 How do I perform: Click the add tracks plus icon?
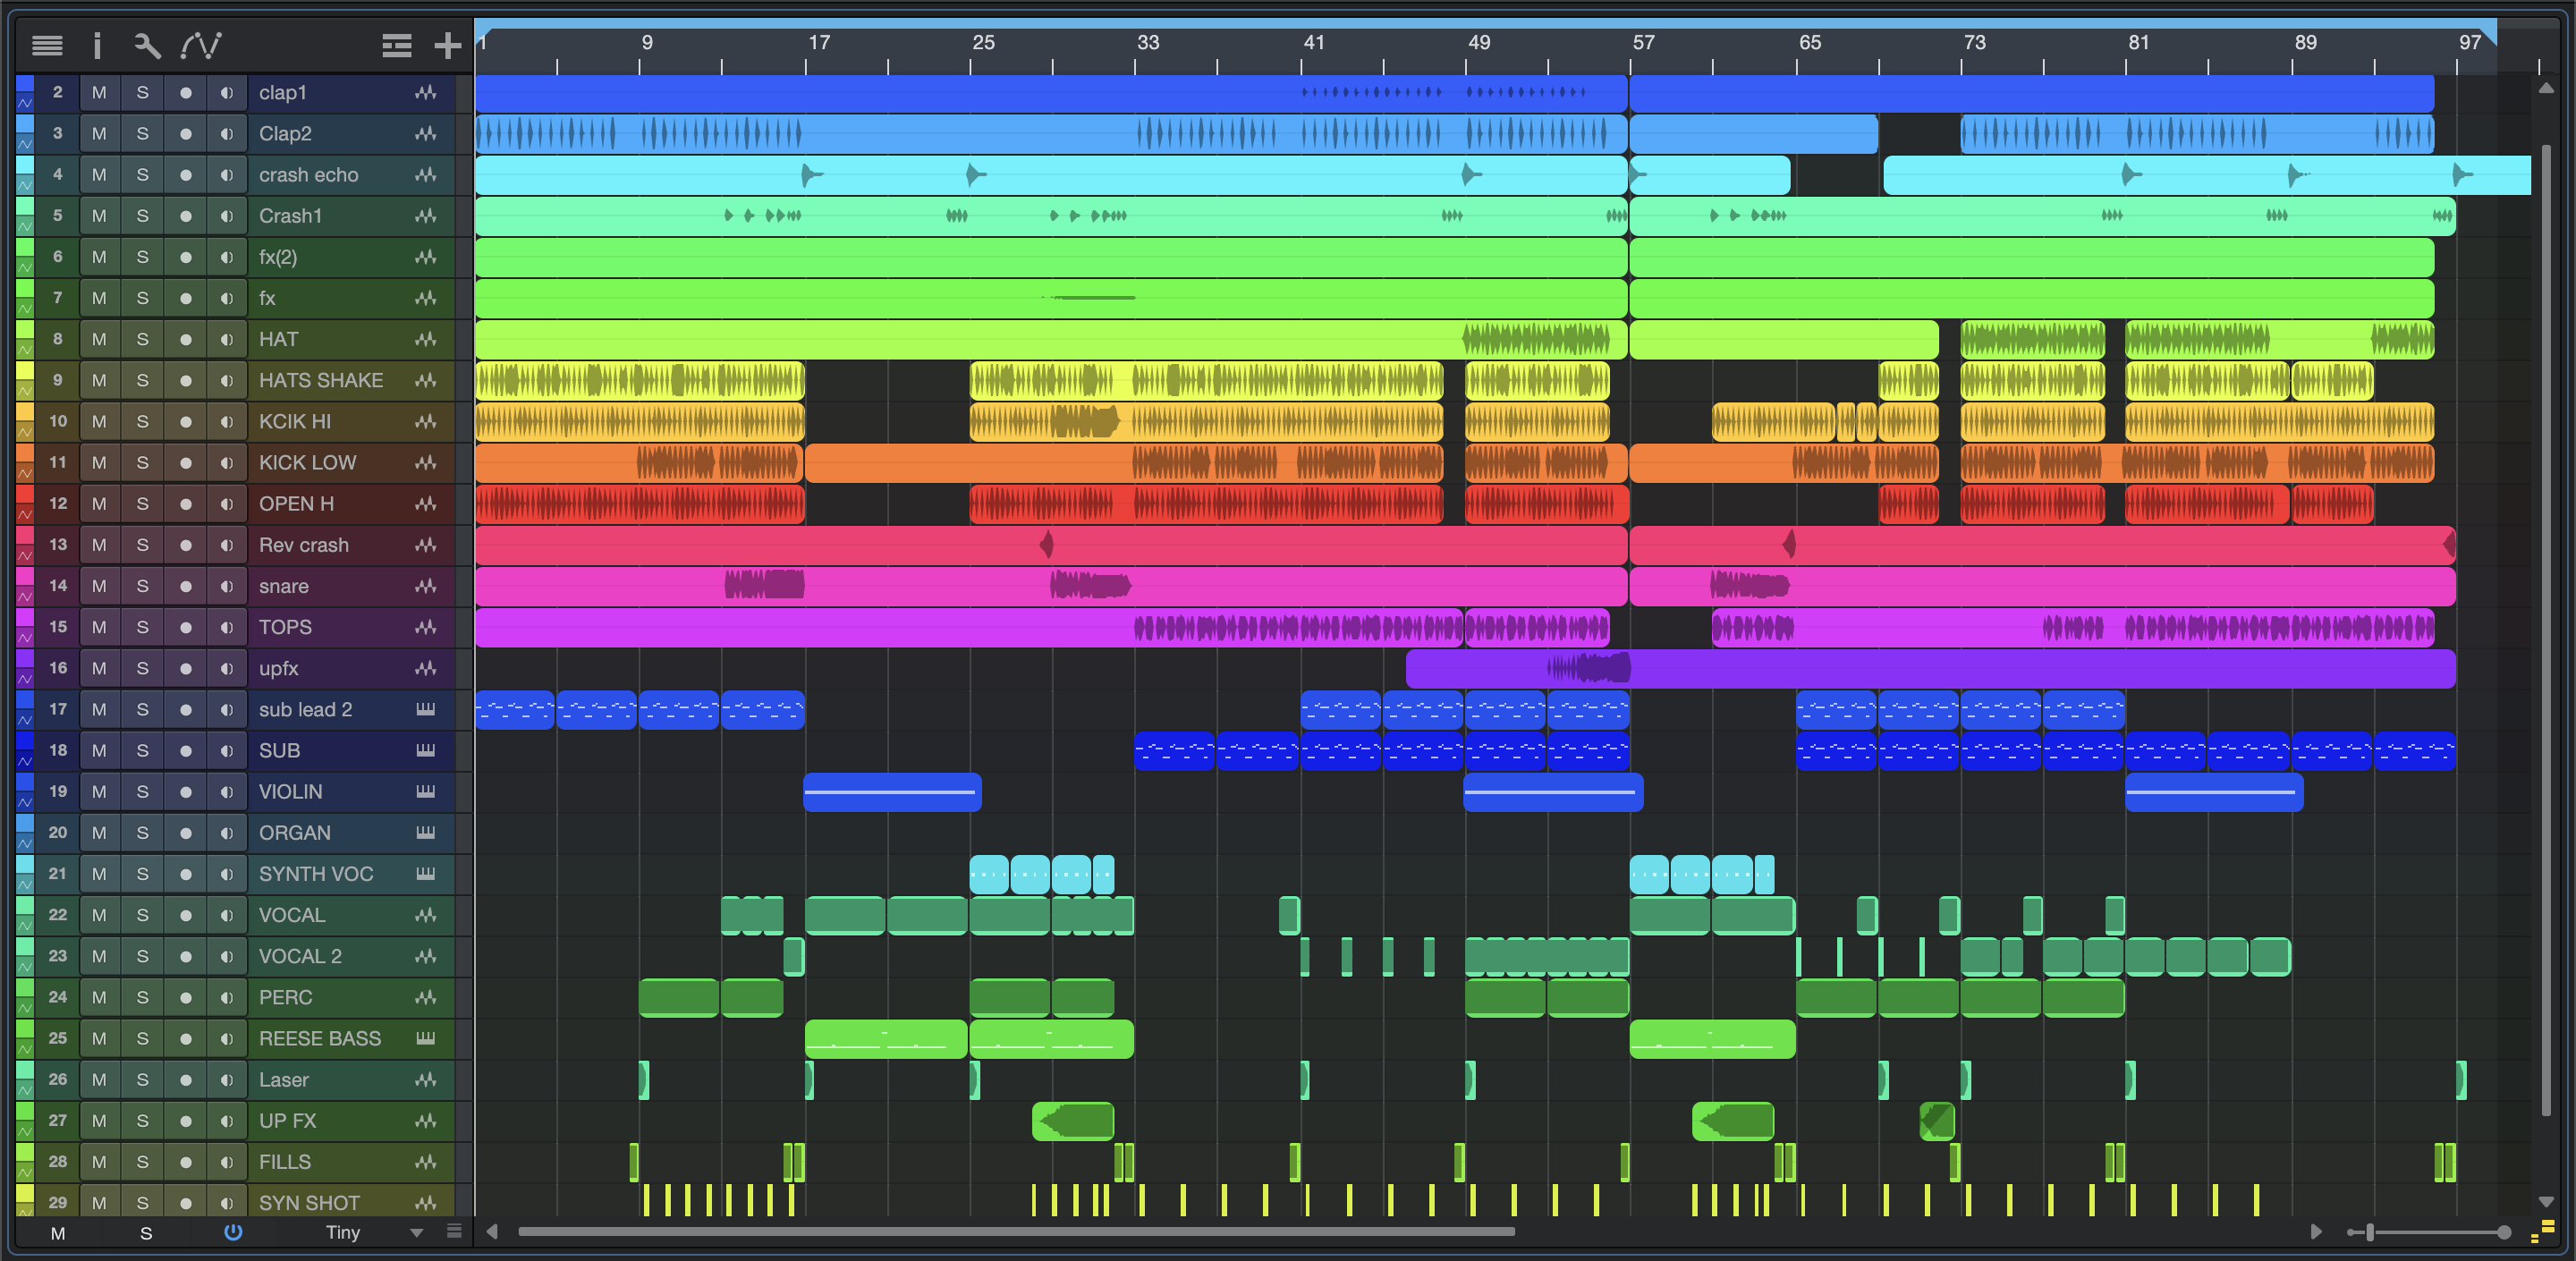point(447,45)
